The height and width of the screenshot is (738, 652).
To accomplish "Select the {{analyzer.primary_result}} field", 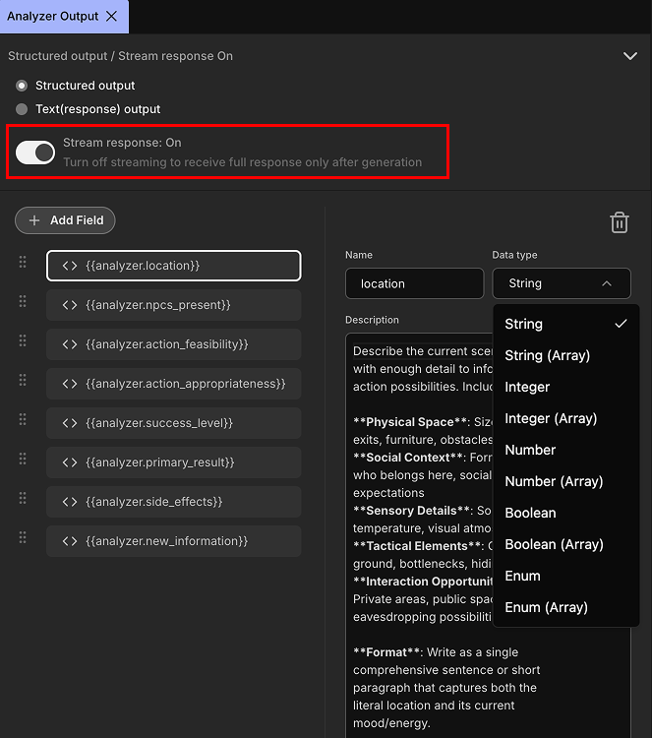I will [174, 462].
